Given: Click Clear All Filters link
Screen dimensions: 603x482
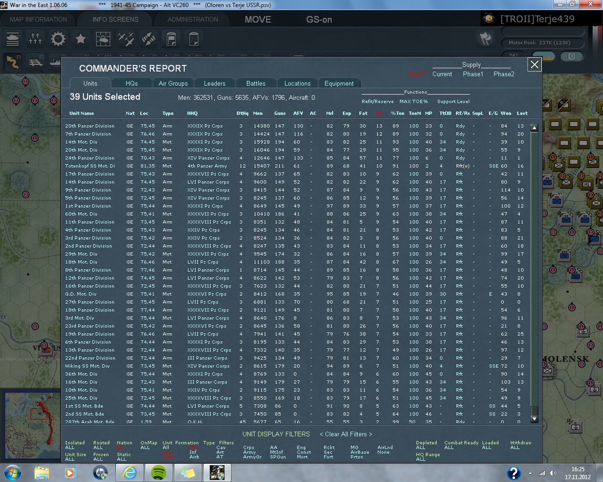Looking at the screenshot, I should pyautogui.click(x=346, y=434).
